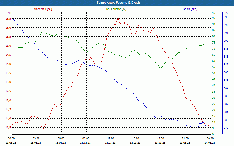
Task: Click the '13,0' temperature axis value
Action: [x=8, y=82]
